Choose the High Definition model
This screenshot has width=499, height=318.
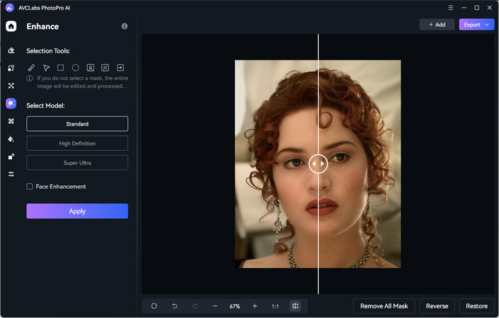77,143
